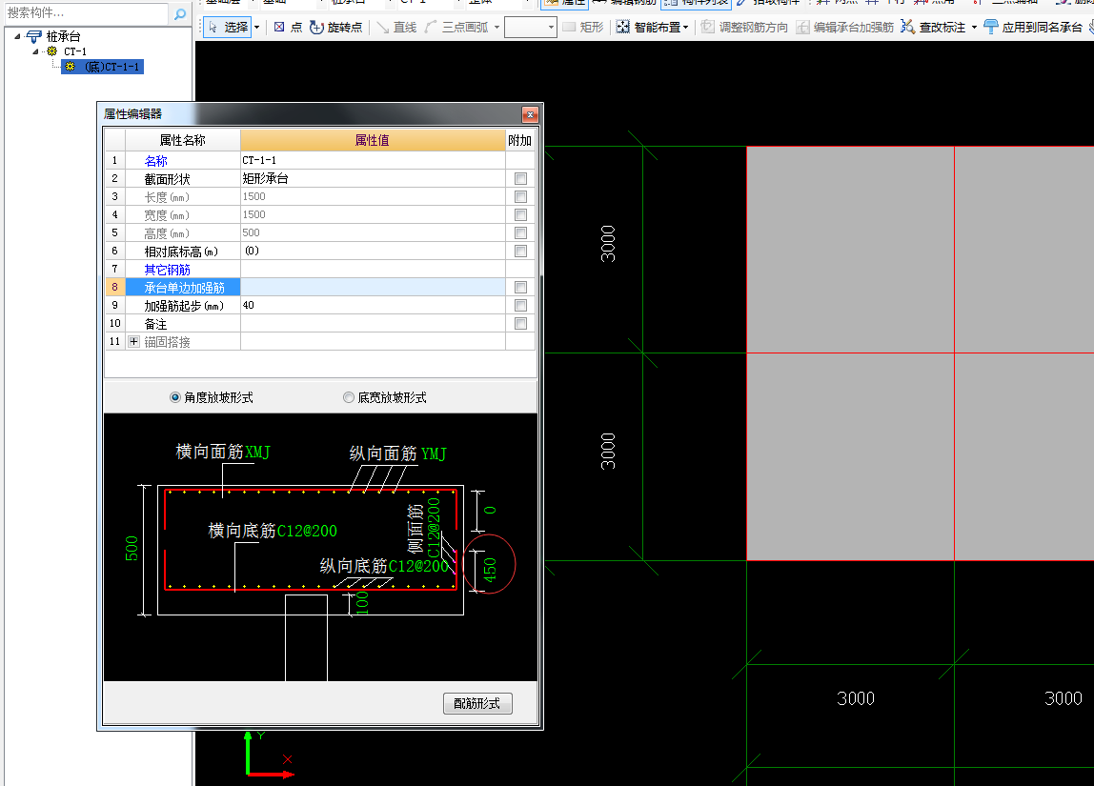
Task: Choose the 矩形 drawing tool
Action: [583, 28]
